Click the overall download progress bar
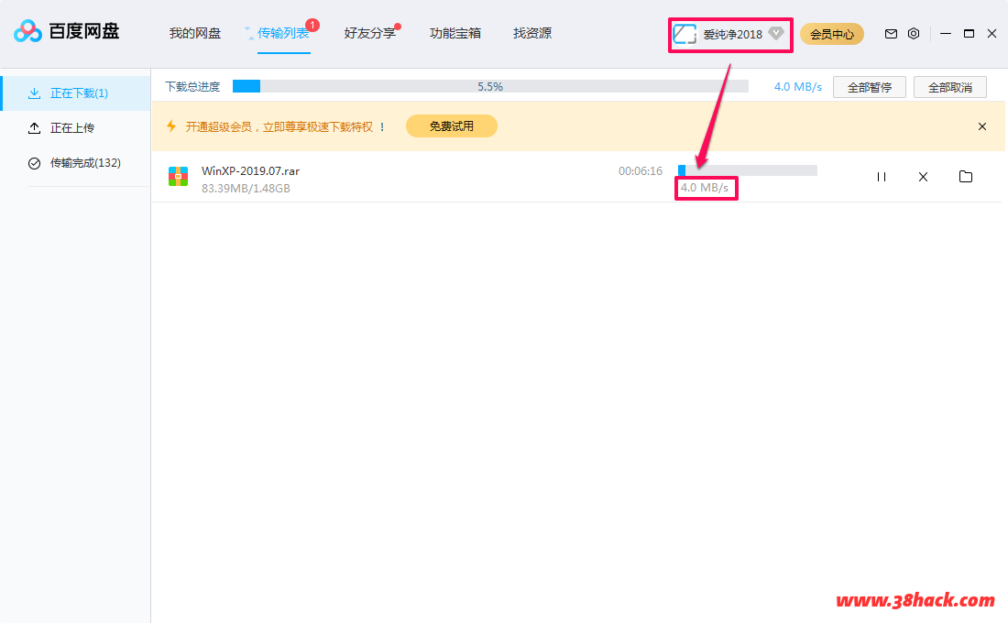1008x623 pixels. 490,86
